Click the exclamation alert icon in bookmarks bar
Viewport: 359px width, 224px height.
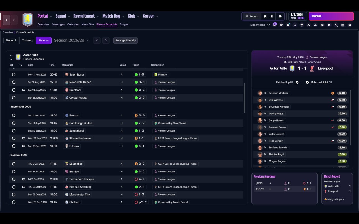point(288,25)
